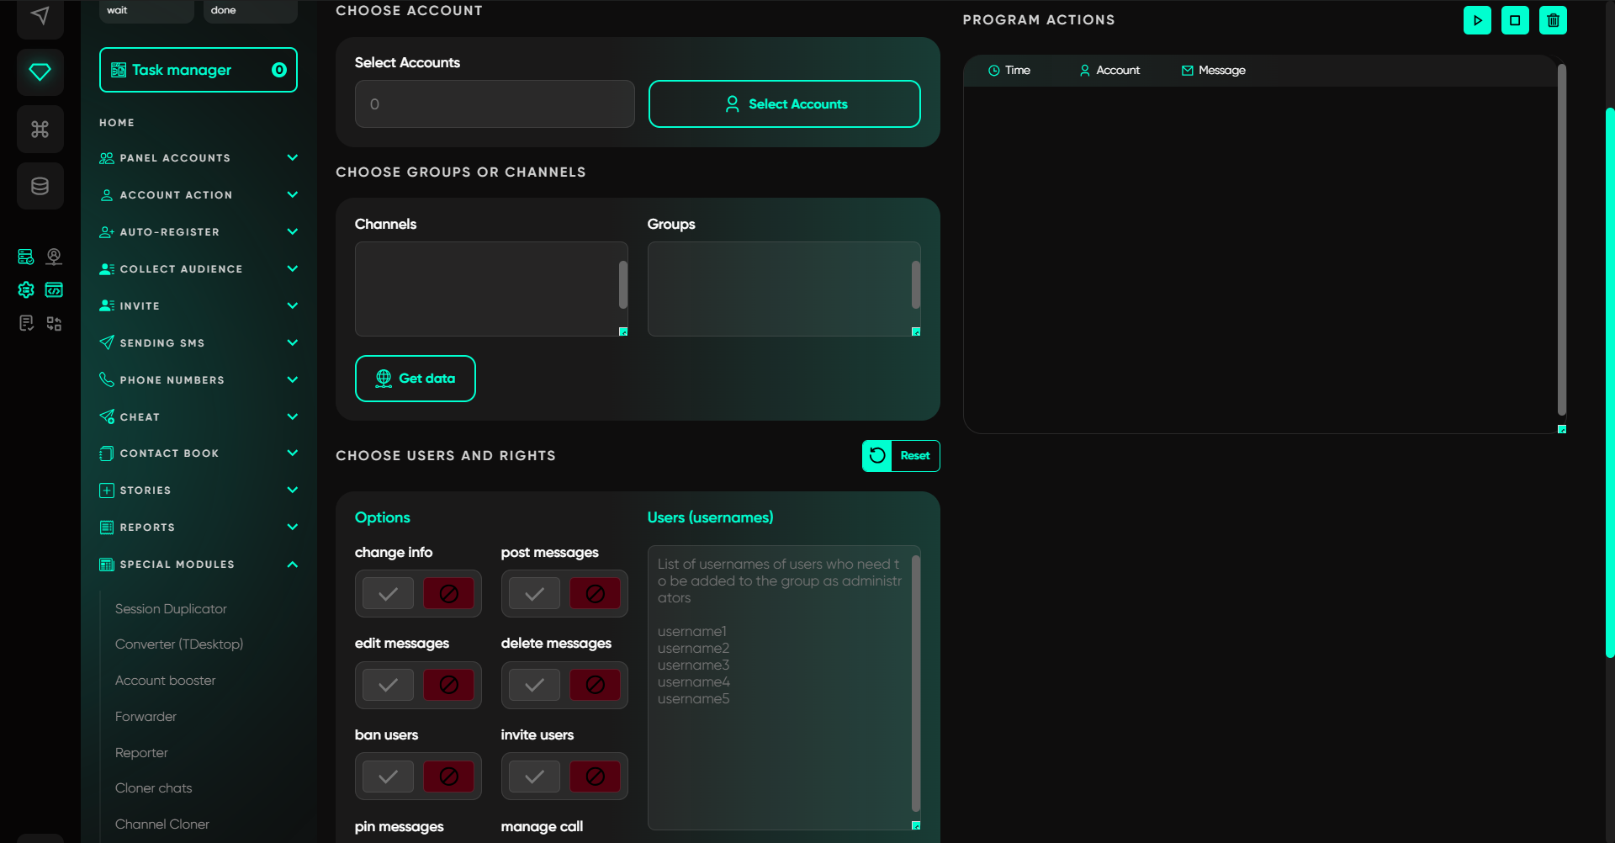Click the Channels list scrollbar
This screenshot has width=1615, height=843.
623,285
